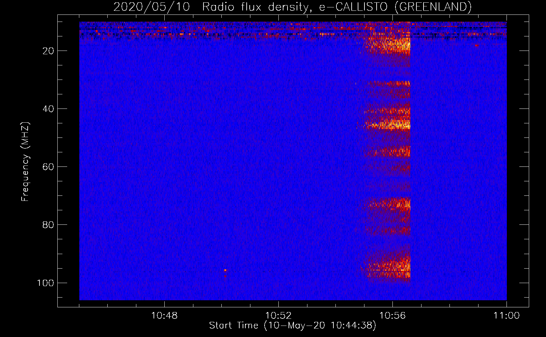Viewport: 546px width, 337px height.
Task: Click the 'Frequency (MHZ)' y-axis label
Action: (x=25, y=161)
